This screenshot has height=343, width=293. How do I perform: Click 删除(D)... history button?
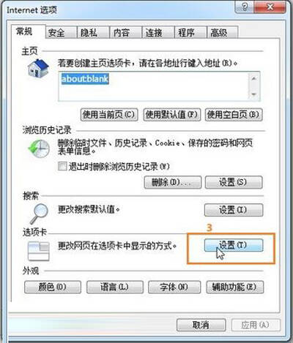(x=173, y=182)
